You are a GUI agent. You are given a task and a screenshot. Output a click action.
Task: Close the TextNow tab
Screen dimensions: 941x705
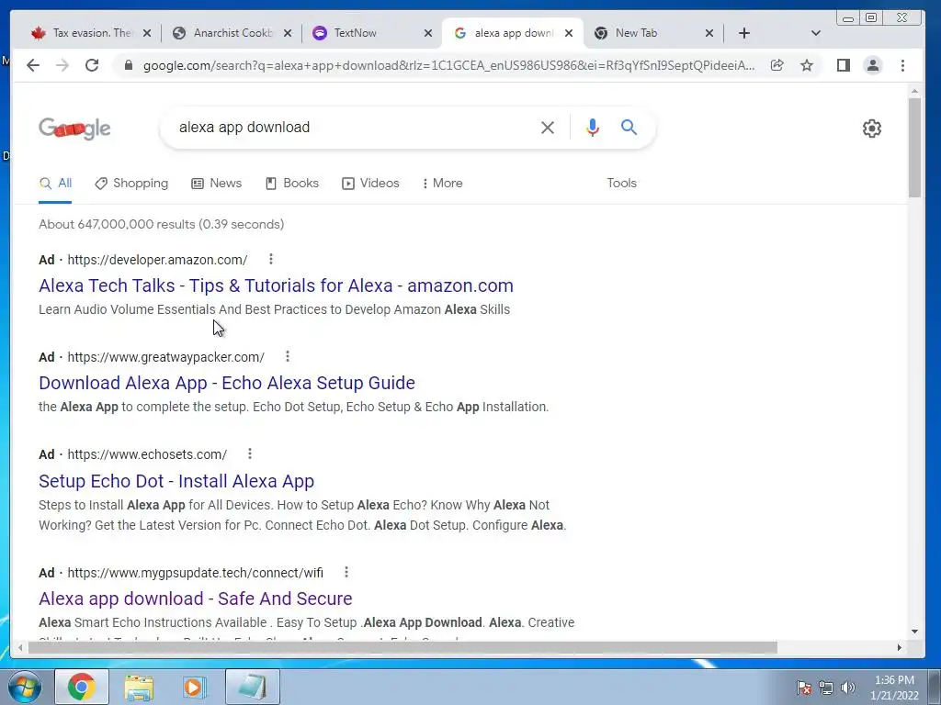pyautogui.click(x=428, y=33)
